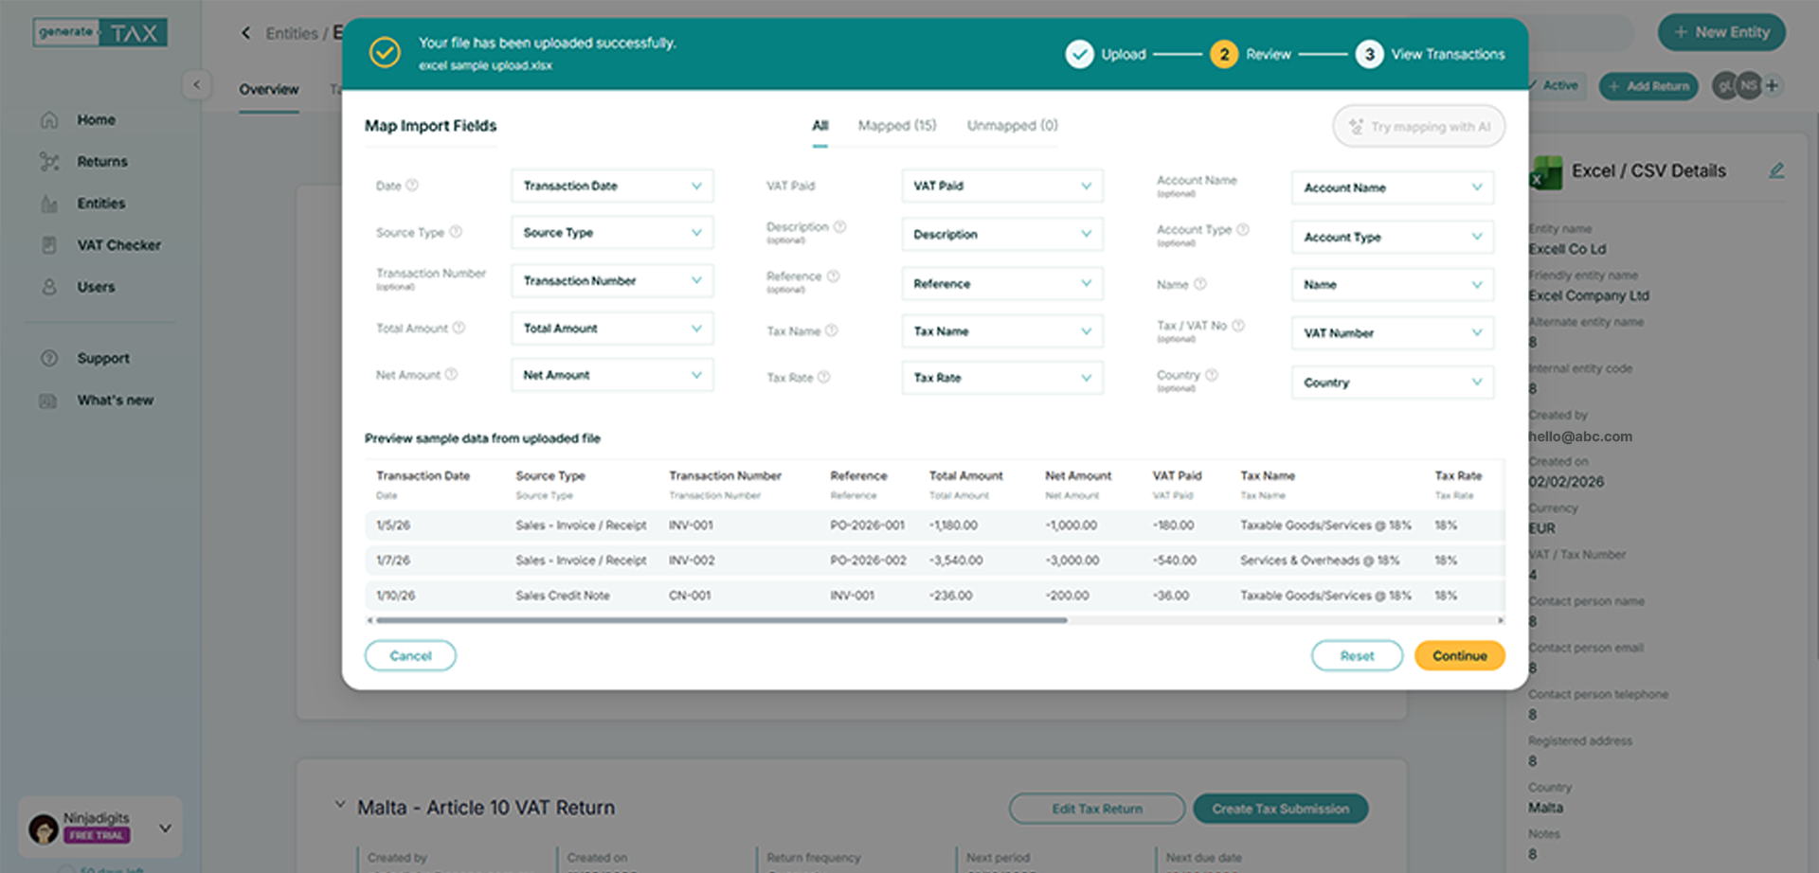Open the Source Type mapping dropdown
Image resolution: width=1819 pixels, height=873 pixels.
tap(612, 232)
